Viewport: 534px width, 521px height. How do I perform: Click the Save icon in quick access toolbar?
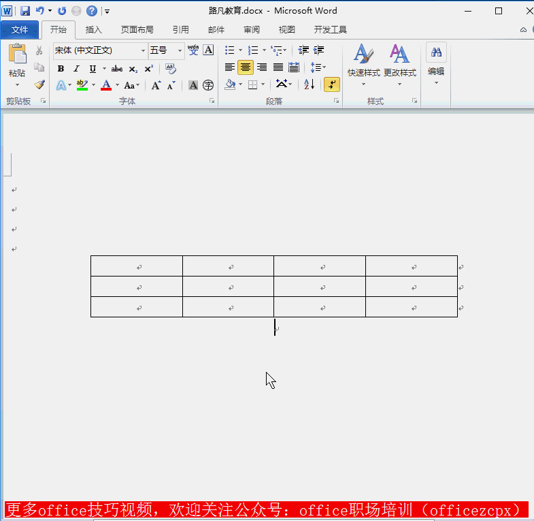(x=25, y=11)
